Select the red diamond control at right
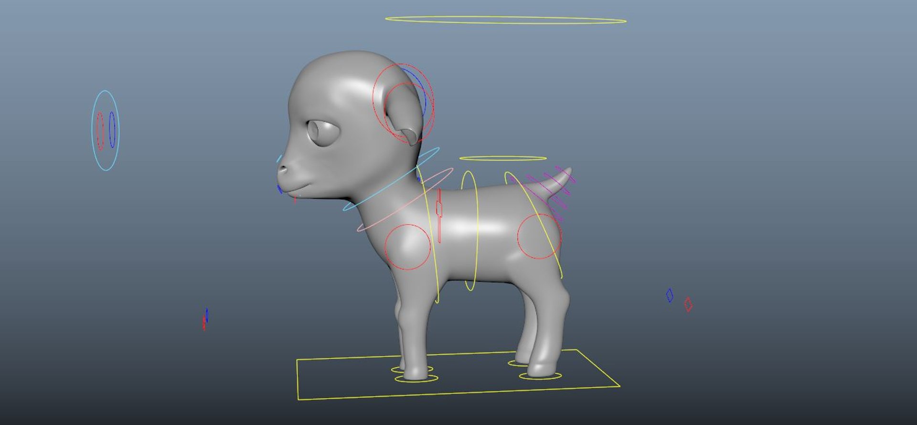Viewport: 917px width, 425px height. (688, 304)
